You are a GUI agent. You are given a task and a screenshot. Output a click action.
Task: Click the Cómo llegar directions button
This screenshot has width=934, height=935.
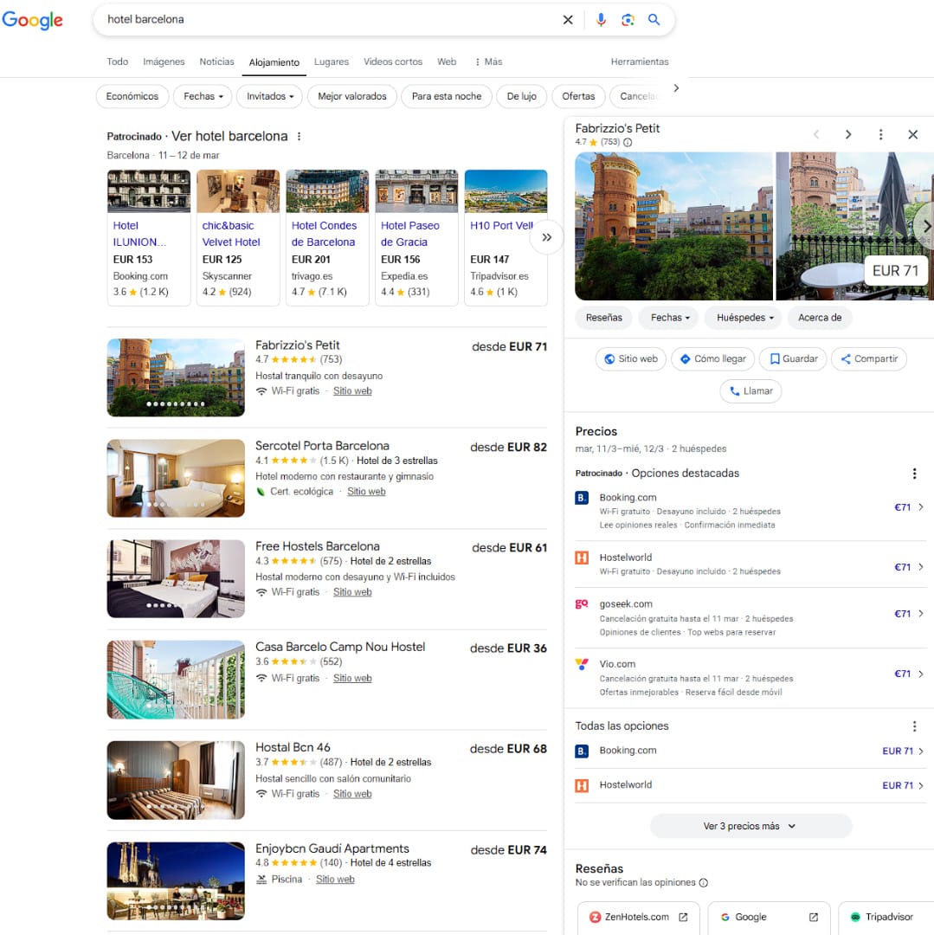(x=712, y=359)
